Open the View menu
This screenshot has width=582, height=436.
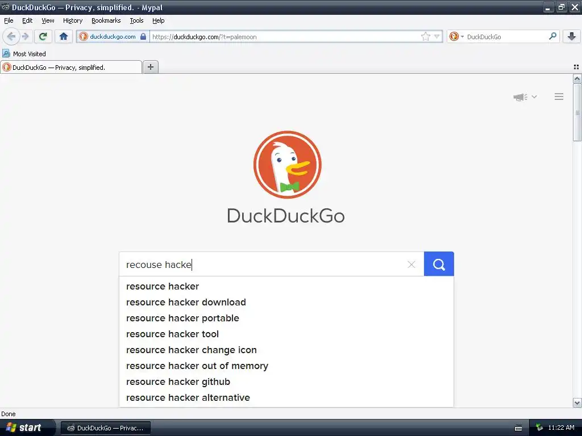click(x=48, y=20)
